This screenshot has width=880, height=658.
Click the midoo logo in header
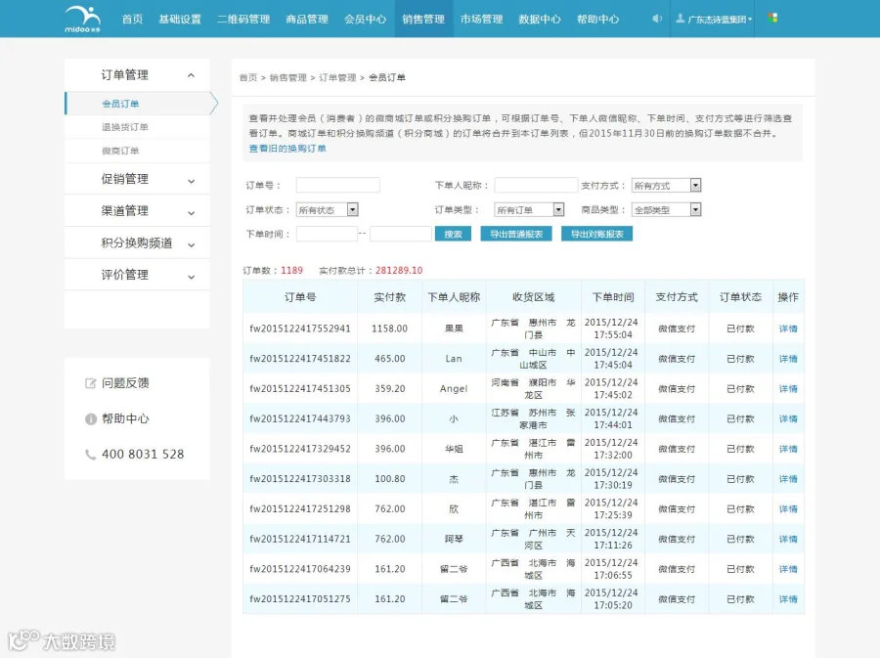coord(82,20)
